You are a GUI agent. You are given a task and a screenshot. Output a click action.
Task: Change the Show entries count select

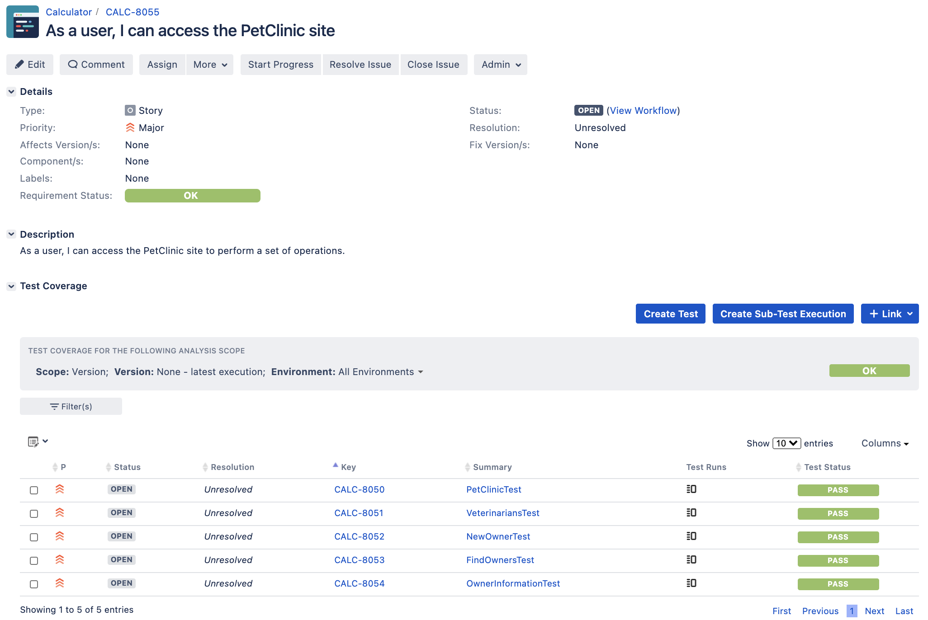786,443
